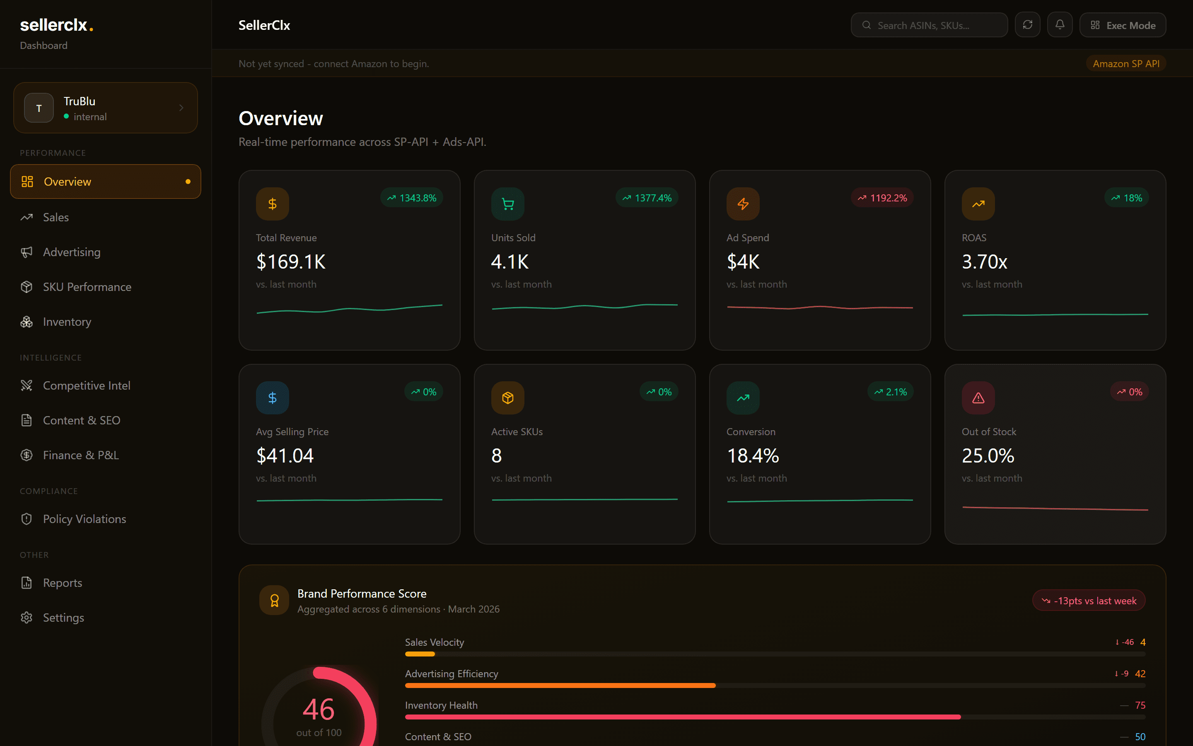
Task: Click the 25.0% out of stock value
Action: (988, 455)
